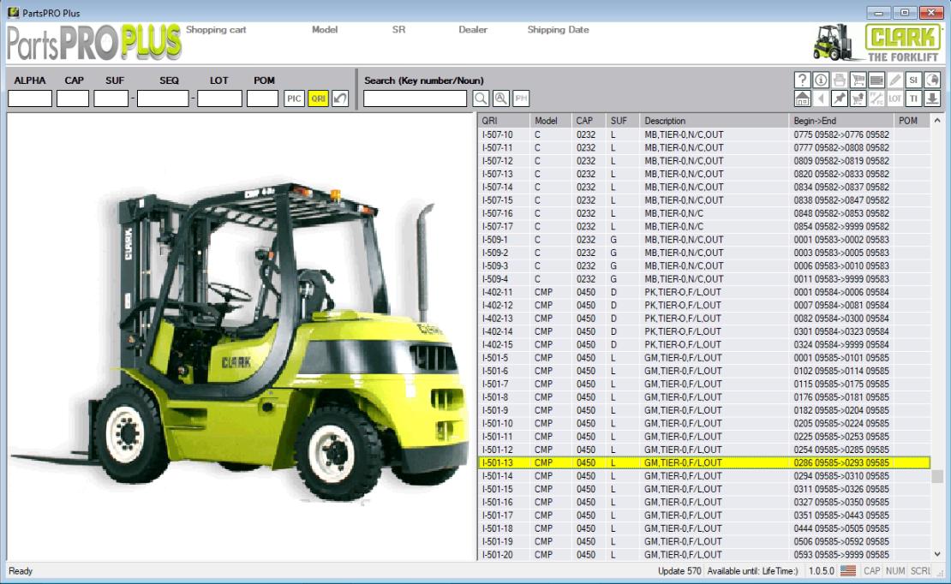Open the help question mark icon
The width and height of the screenshot is (951, 584).
coord(802,80)
